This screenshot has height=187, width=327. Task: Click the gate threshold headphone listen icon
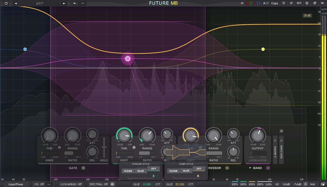pos(60,148)
